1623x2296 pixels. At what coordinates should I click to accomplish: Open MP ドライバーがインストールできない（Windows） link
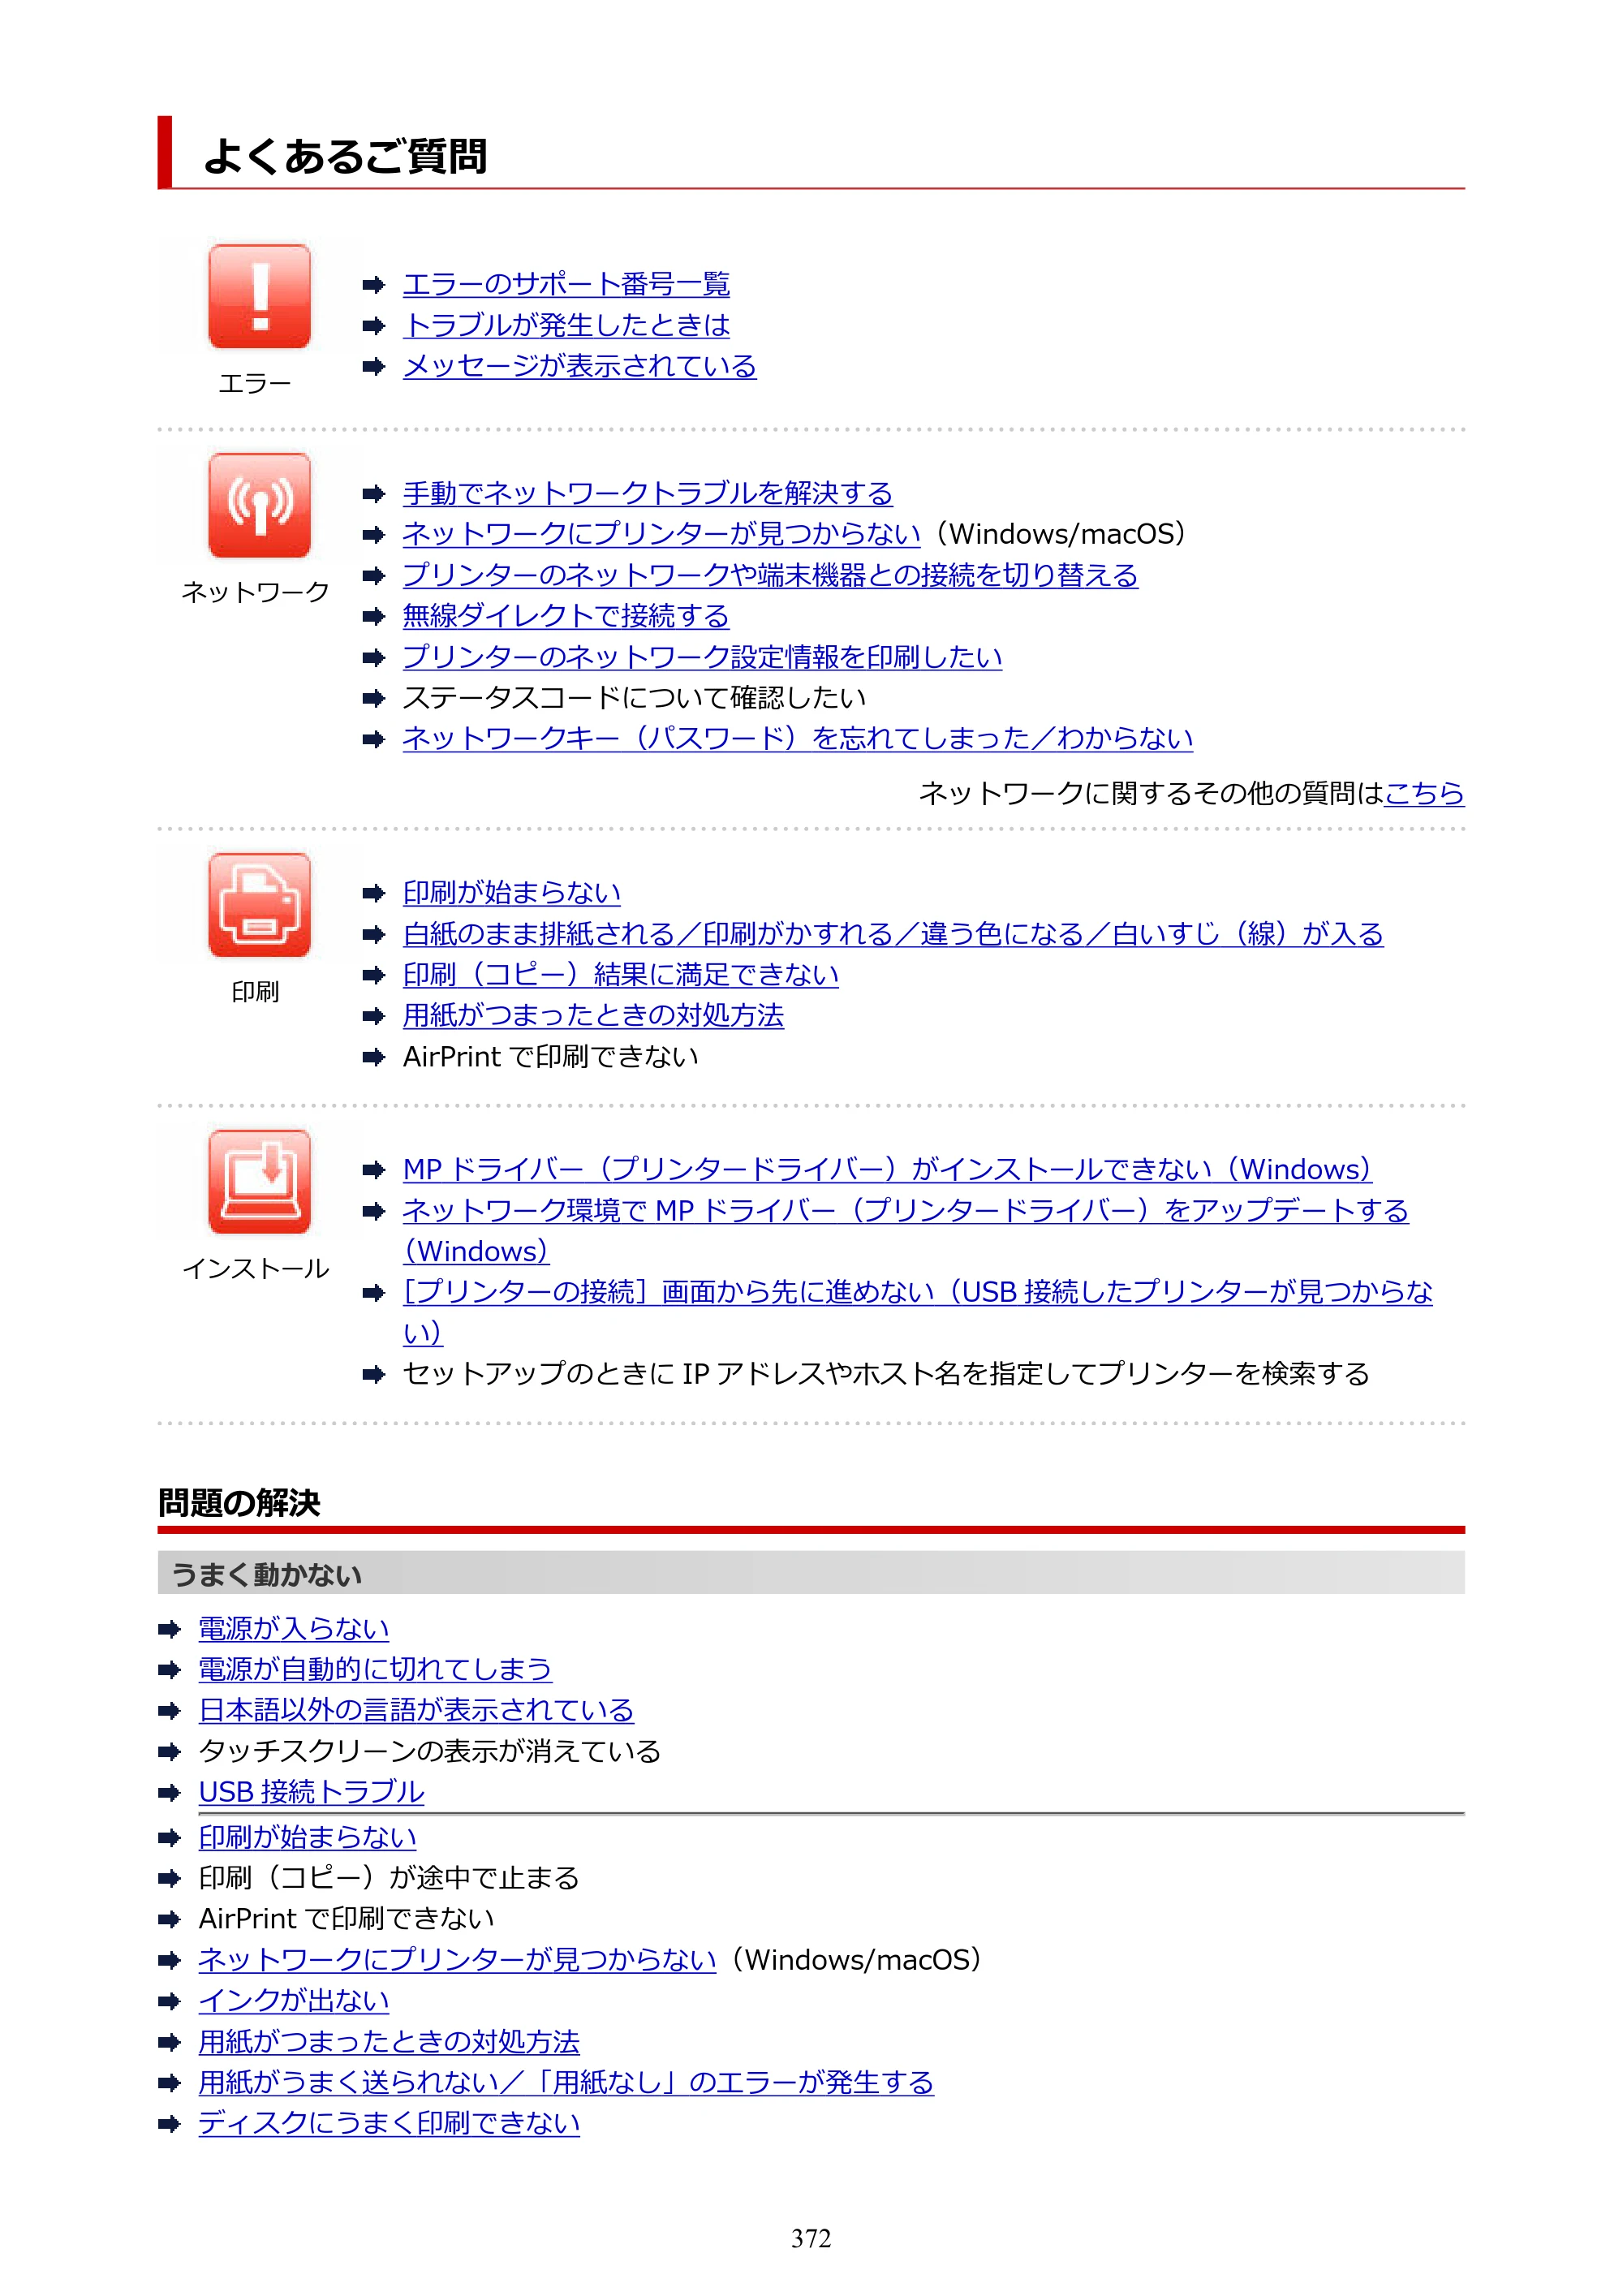coord(887,1170)
